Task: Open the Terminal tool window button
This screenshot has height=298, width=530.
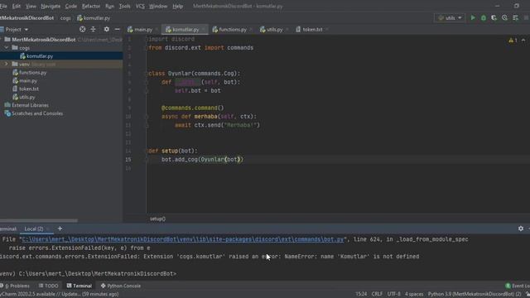Action: (79, 286)
